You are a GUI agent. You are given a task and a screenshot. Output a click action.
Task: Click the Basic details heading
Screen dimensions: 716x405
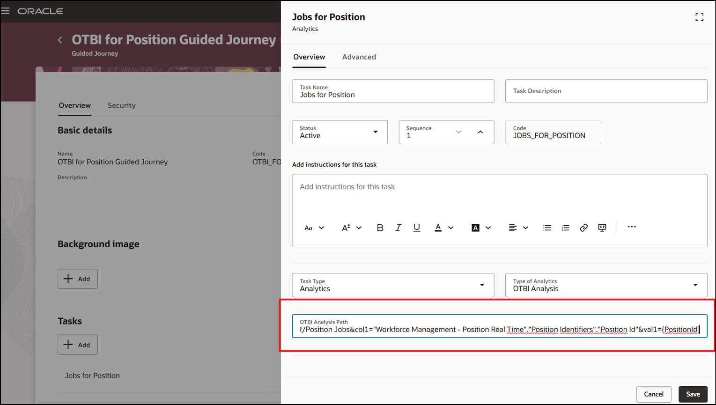point(85,130)
